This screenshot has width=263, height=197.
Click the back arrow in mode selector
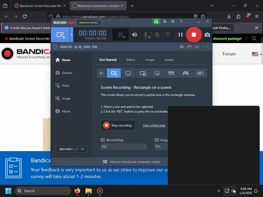[102, 73]
